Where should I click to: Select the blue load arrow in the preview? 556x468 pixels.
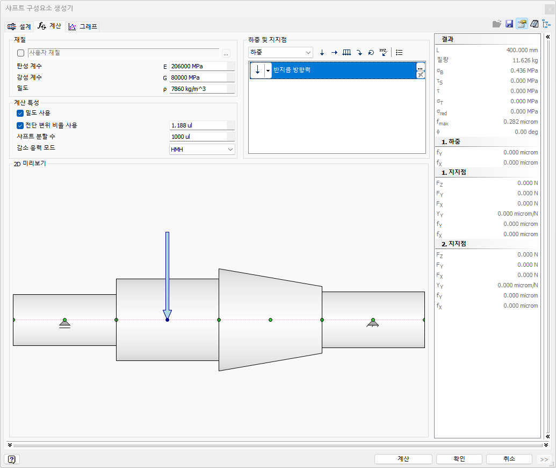168,275
